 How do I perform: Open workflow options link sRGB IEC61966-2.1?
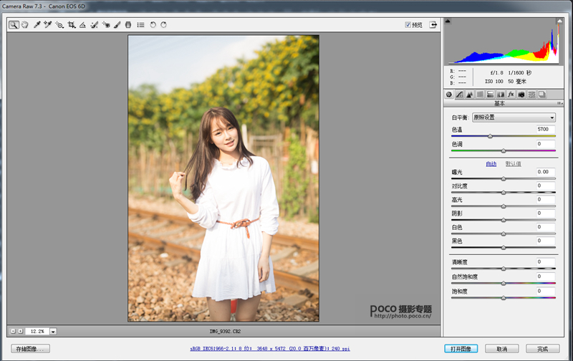point(270,349)
